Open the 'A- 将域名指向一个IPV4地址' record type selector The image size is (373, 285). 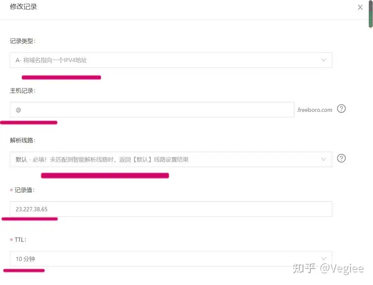171,60
